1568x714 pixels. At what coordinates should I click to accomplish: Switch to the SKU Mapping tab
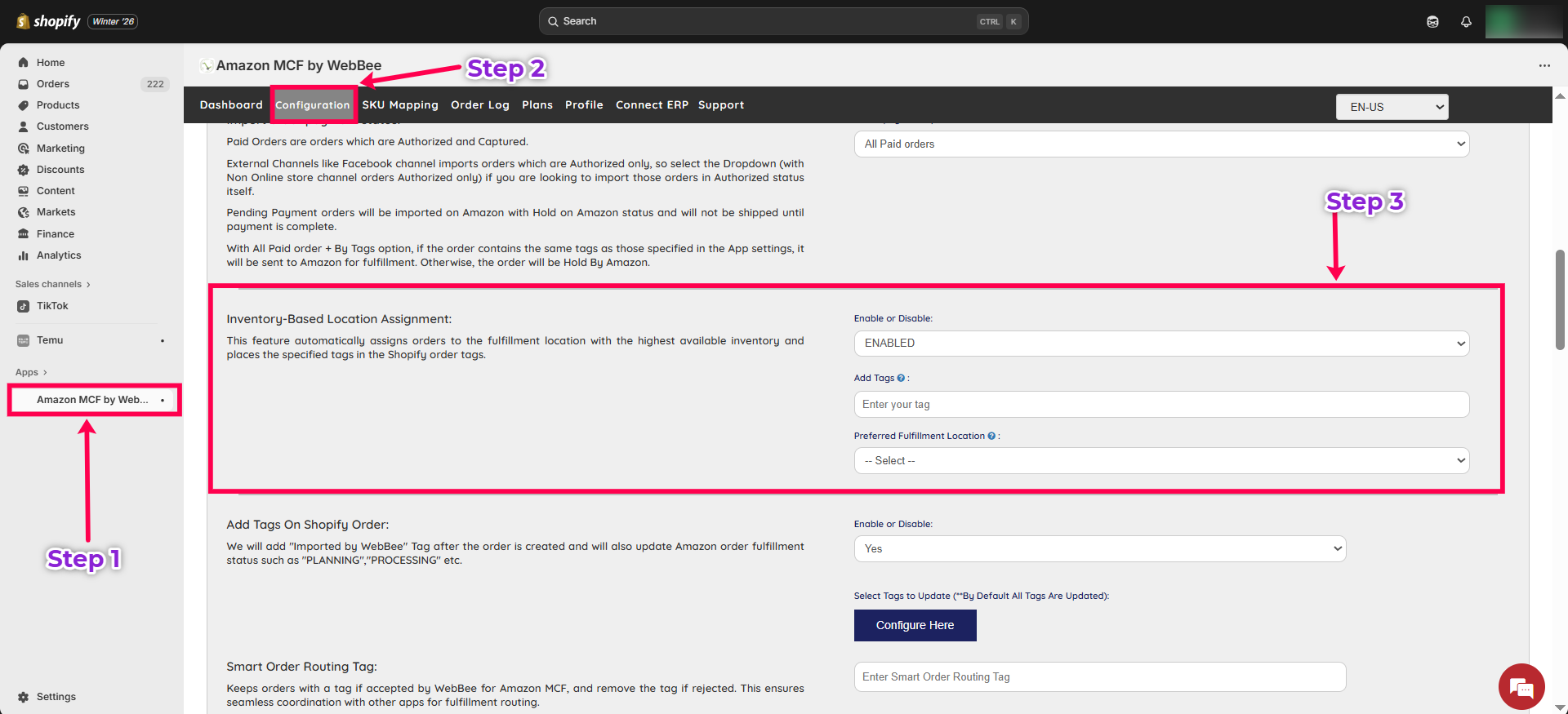(400, 105)
